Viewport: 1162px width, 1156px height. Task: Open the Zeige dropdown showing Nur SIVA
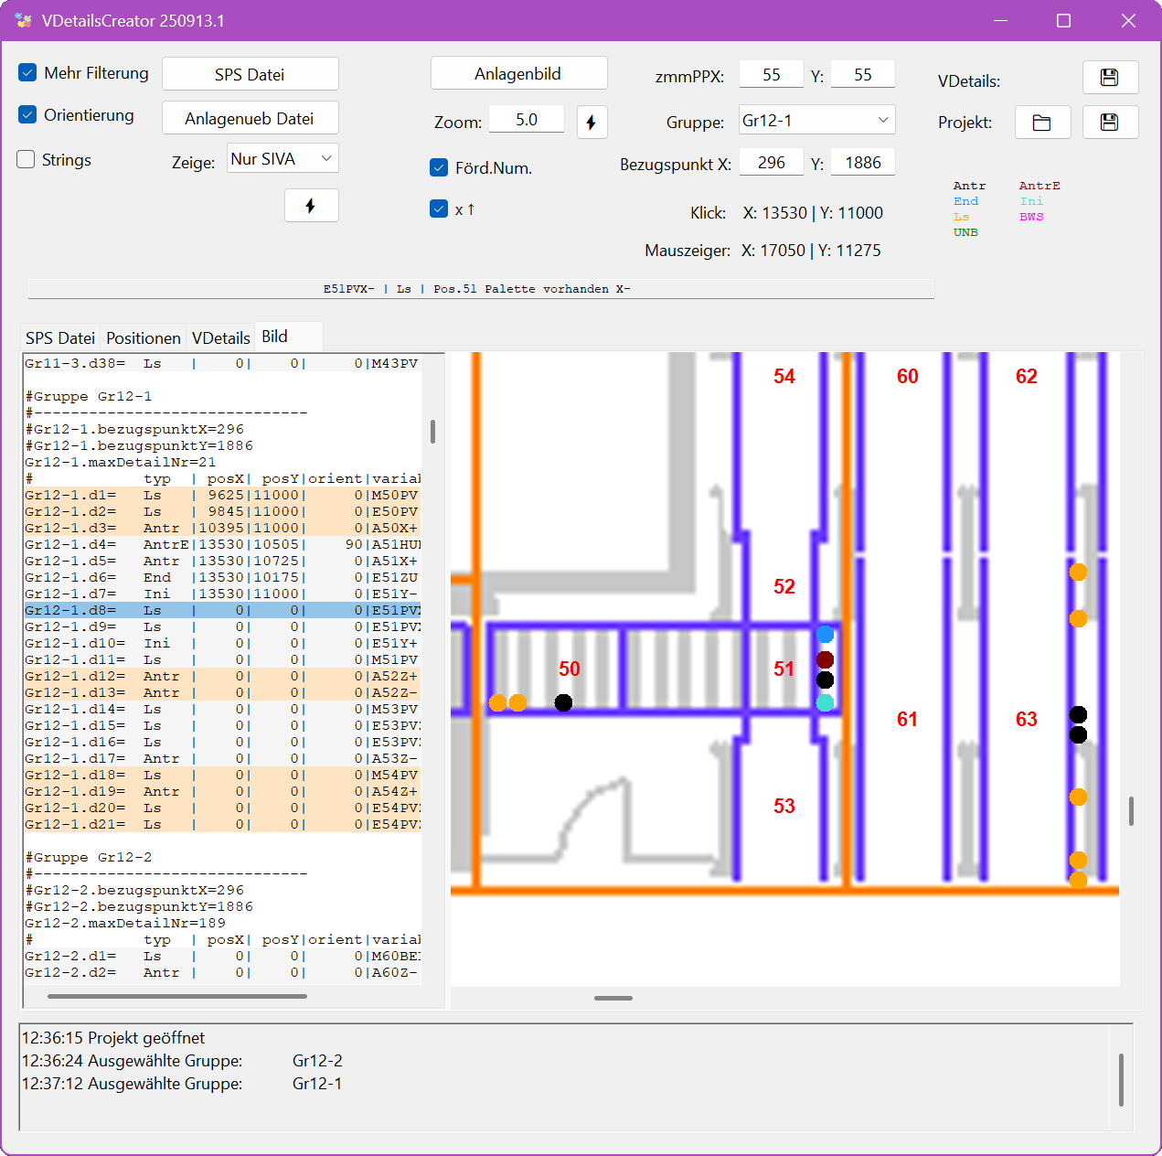click(282, 159)
